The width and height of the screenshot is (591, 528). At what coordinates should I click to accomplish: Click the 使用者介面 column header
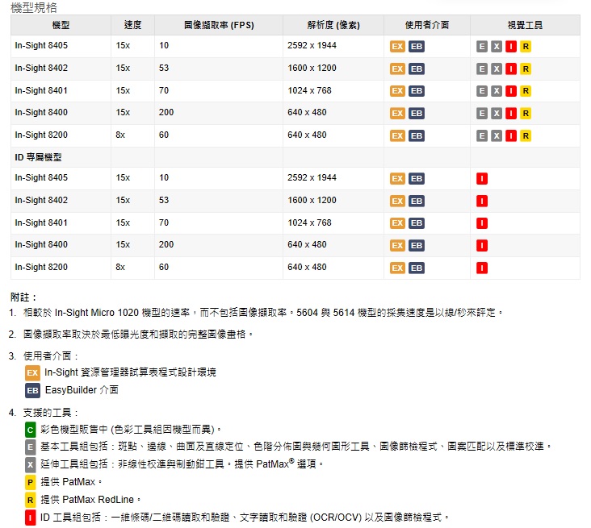click(x=427, y=25)
